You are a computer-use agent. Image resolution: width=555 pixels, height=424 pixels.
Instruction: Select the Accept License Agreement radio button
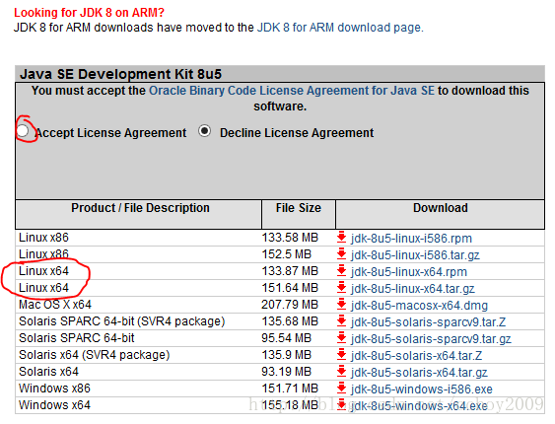[x=23, y=131]
